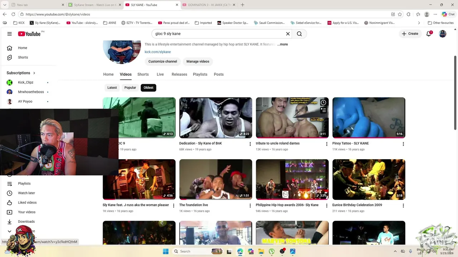Click the magnifier search button
This screenshot has width=458, height=257.
point(299,34)
